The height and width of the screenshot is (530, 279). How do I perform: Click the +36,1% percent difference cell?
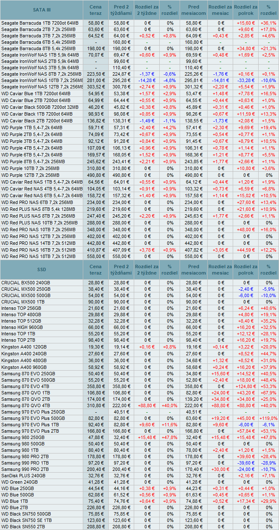pyautogui.click(x=268, y=23)
